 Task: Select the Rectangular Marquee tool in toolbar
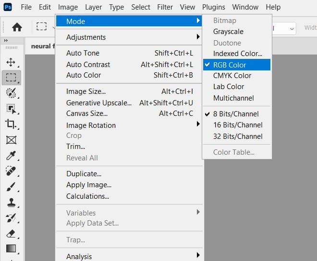tap(12, 78)
